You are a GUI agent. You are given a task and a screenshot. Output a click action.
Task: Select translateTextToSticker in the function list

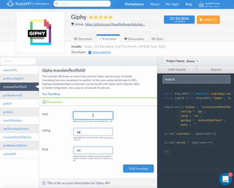pos(19,137)
